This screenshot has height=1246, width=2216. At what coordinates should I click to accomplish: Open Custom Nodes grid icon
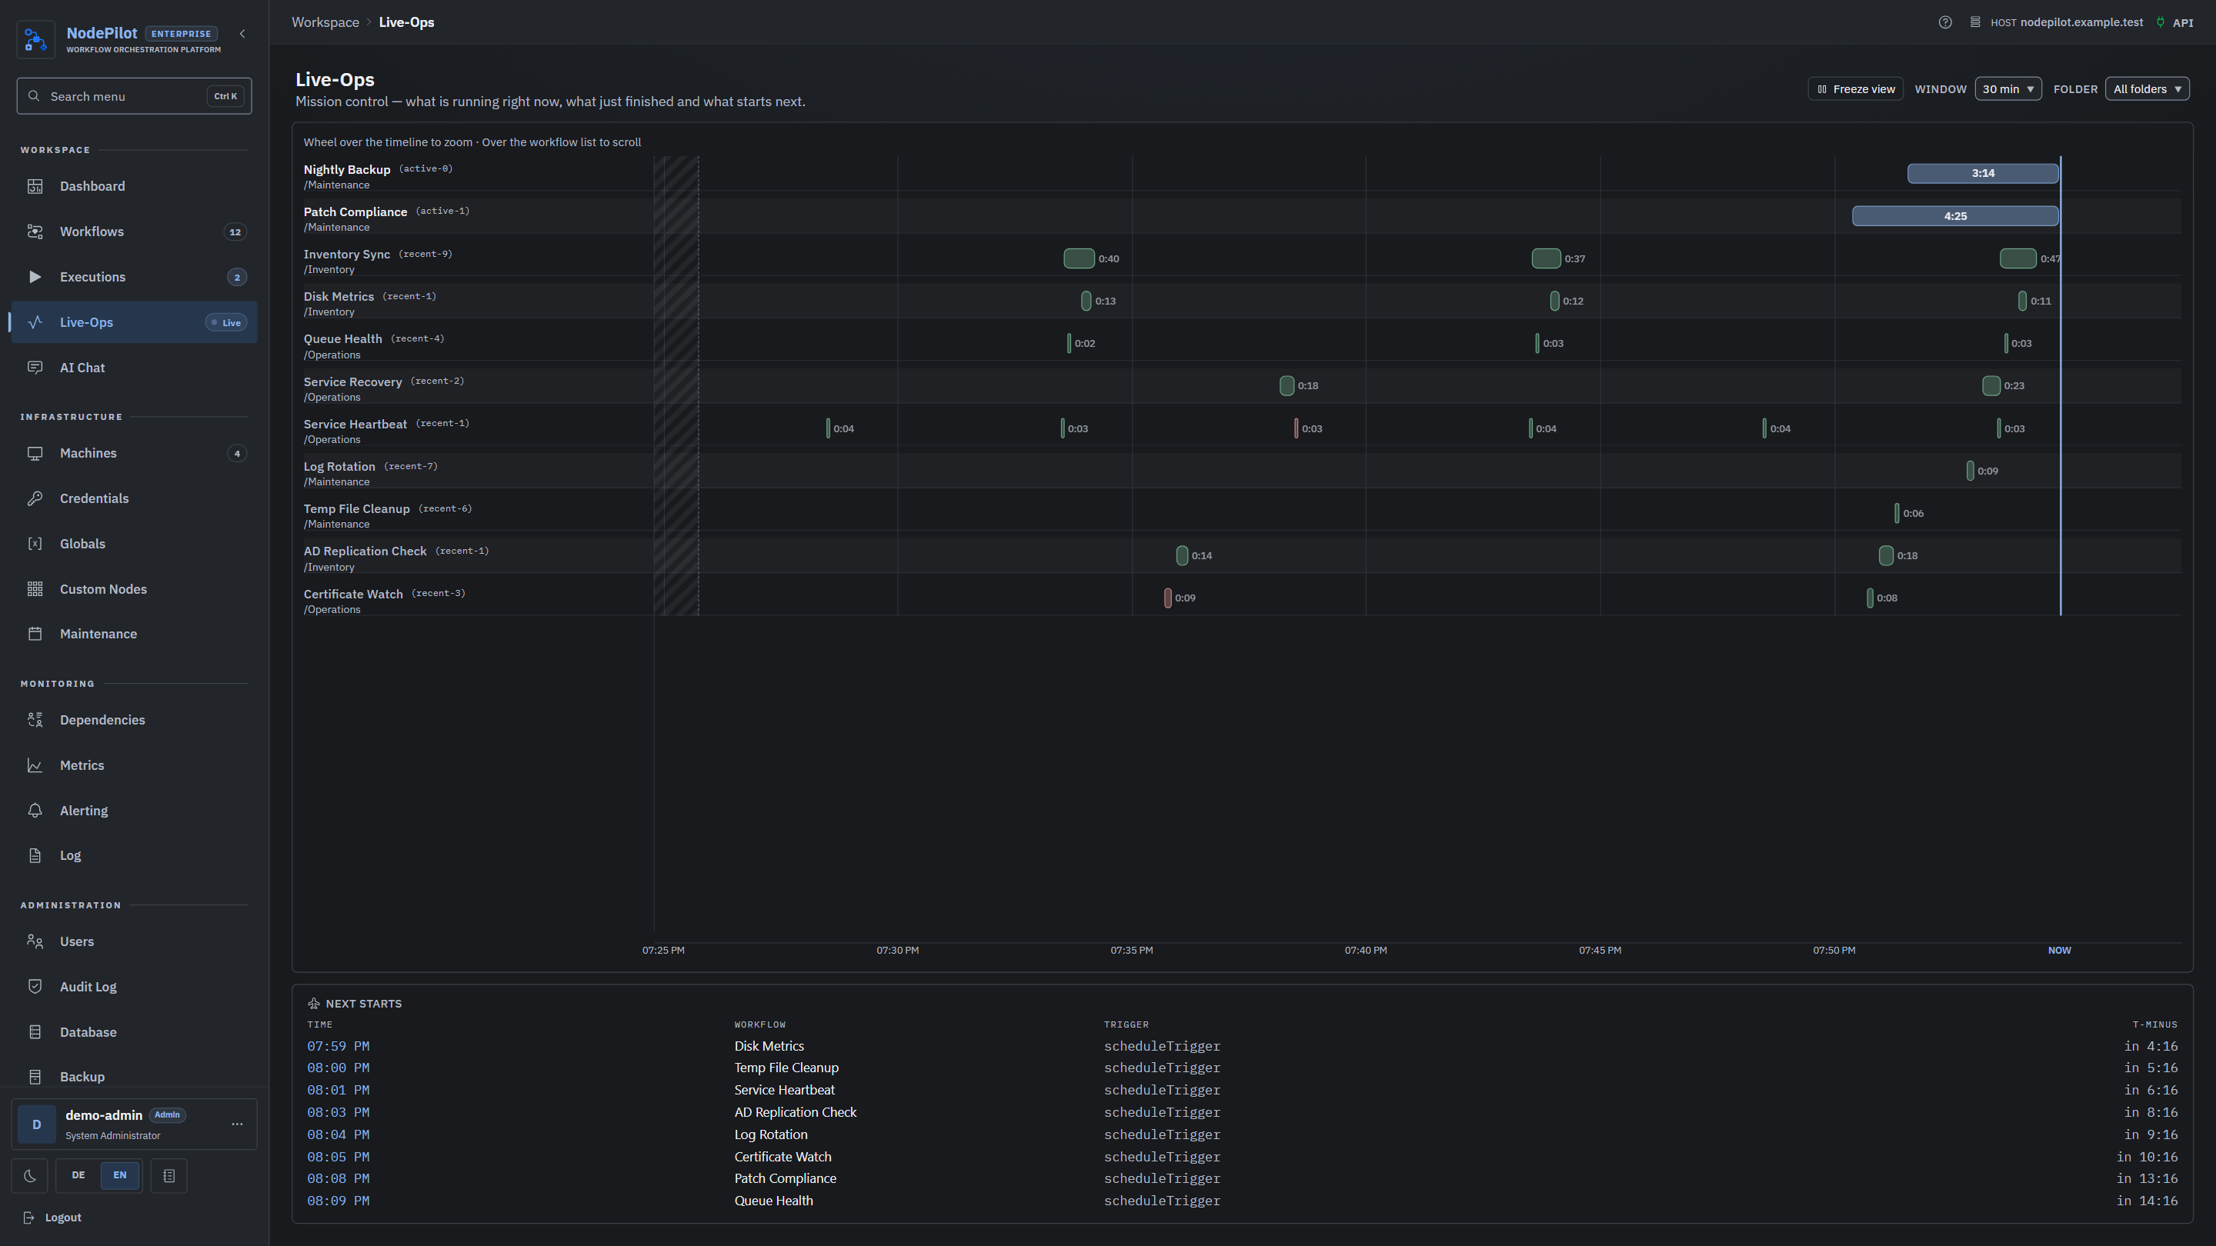point(35,589)
